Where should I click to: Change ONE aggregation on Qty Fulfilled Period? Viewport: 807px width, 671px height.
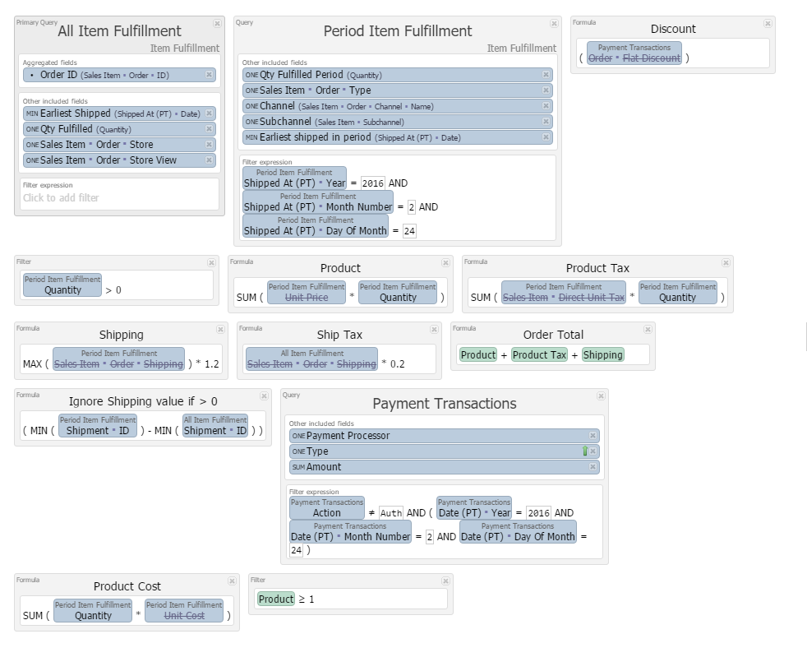pyautogui.click(x=251, y=75)
